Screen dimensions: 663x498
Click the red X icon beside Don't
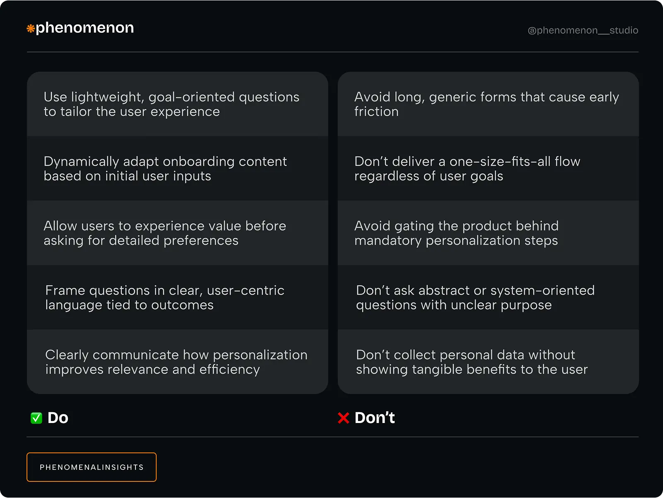(344, 418)
